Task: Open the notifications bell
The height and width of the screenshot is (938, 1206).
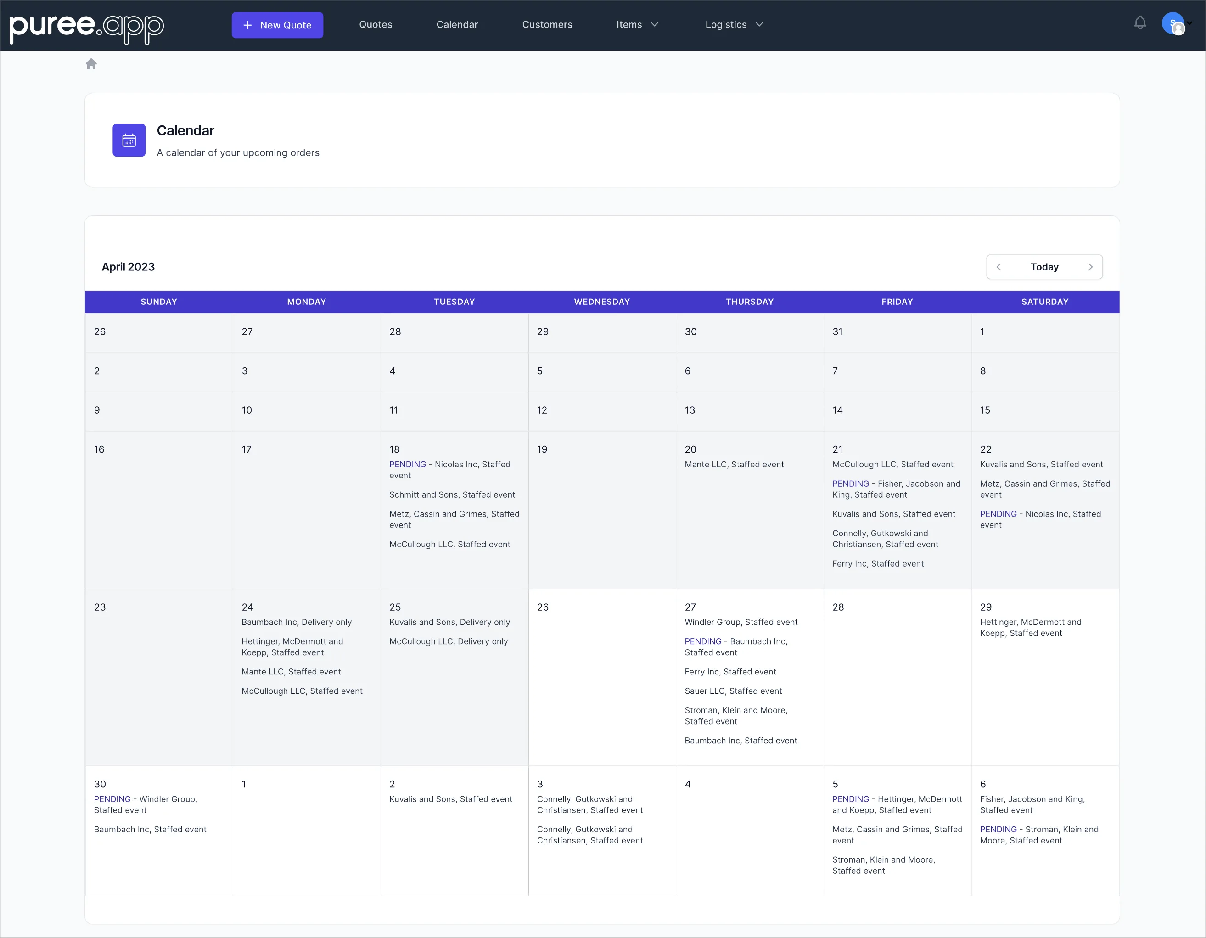Action: [x=1140, y=23]
